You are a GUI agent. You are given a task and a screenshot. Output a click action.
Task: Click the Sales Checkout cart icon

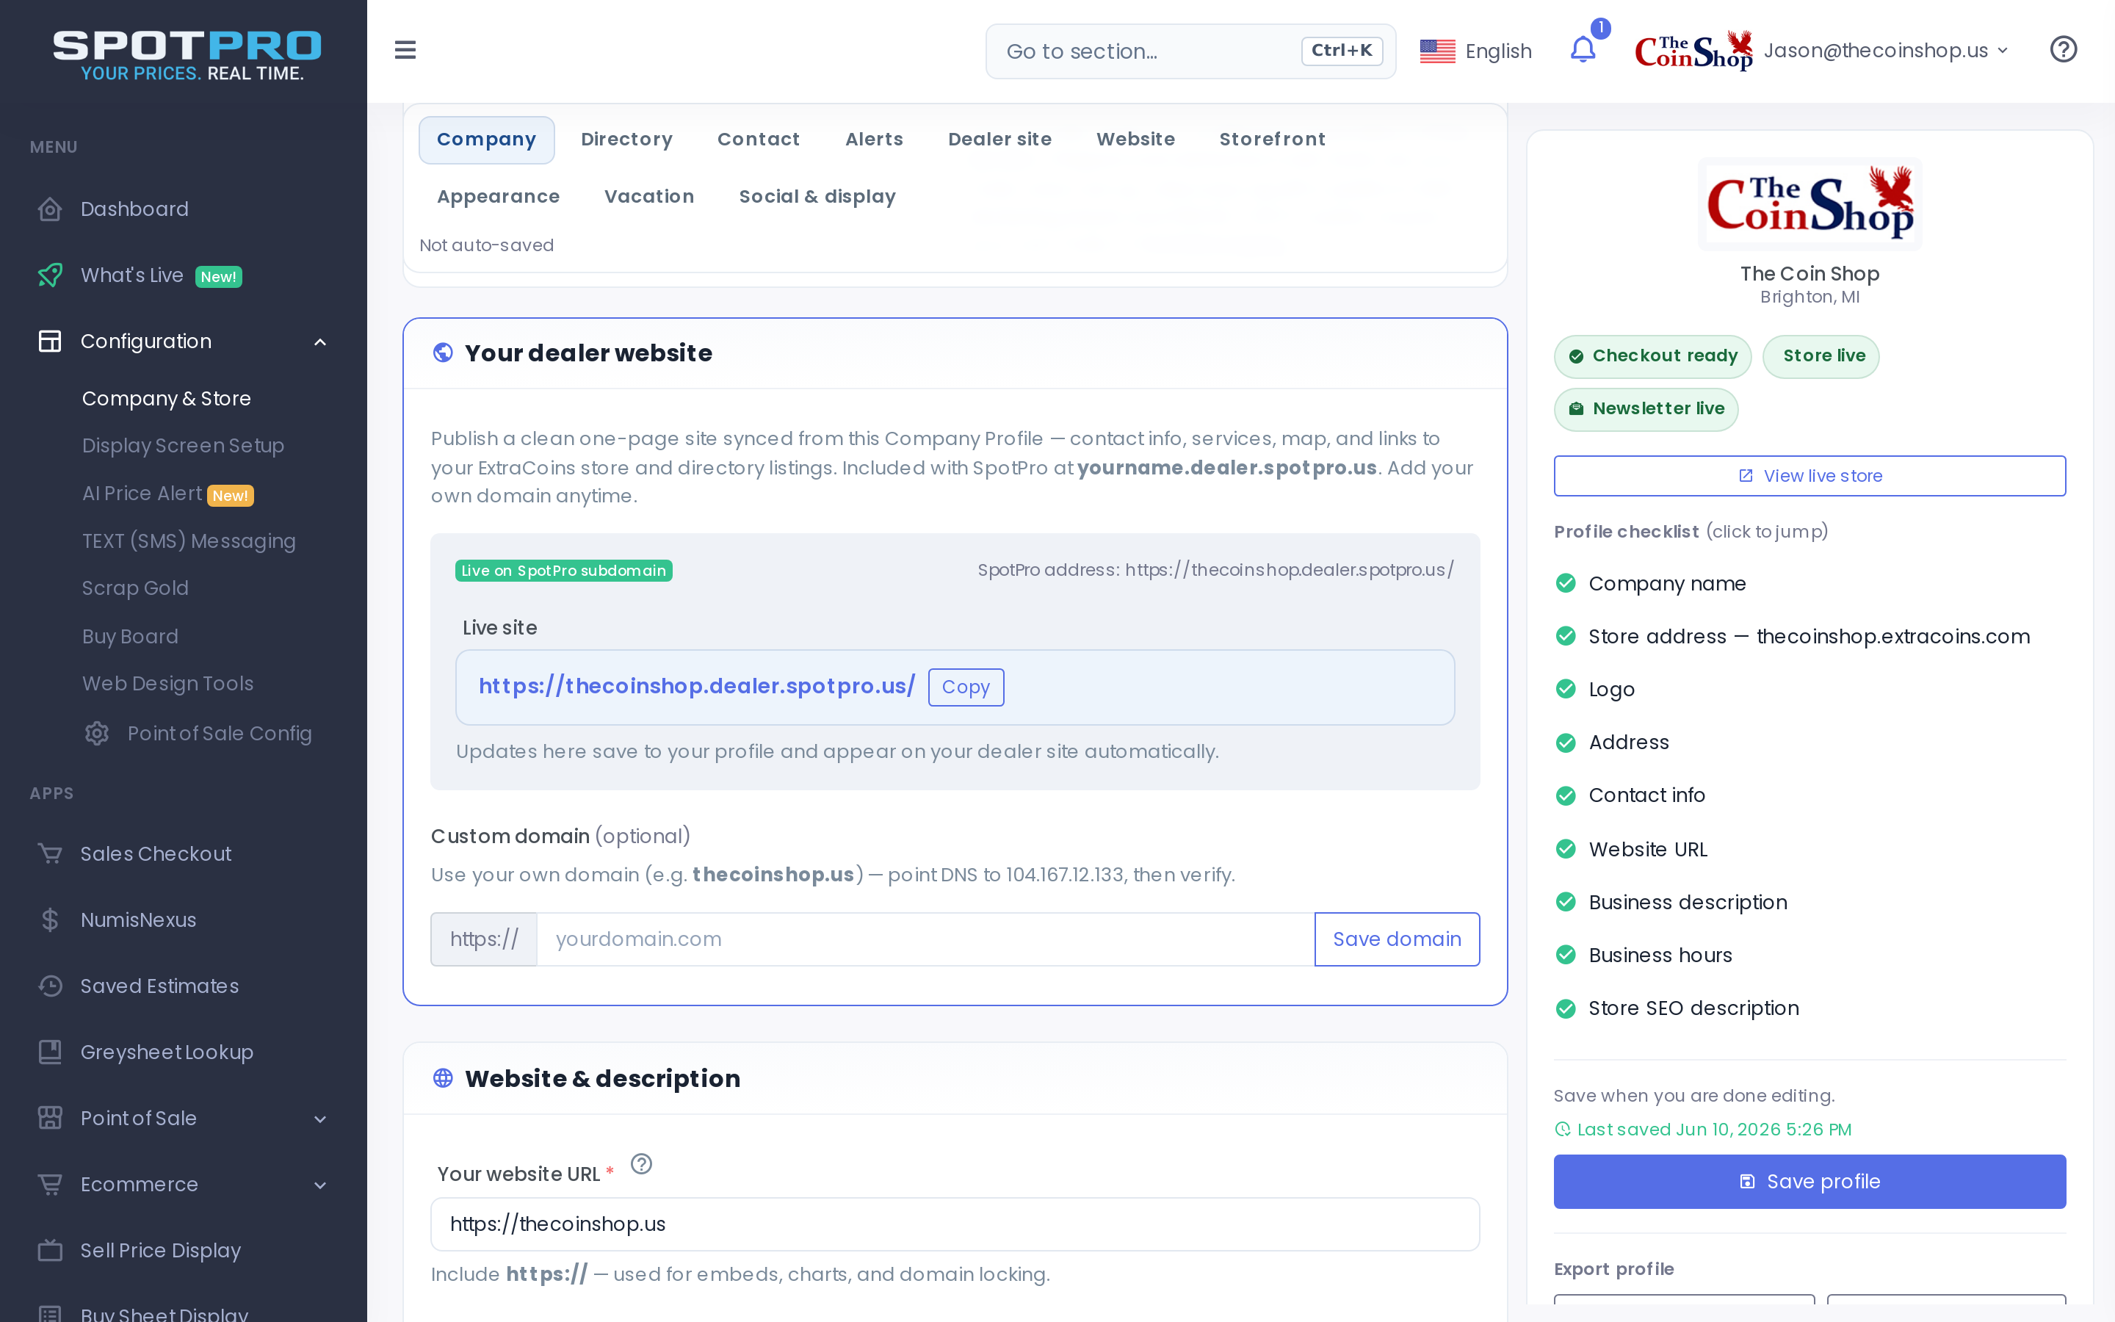tap(50, 853)
